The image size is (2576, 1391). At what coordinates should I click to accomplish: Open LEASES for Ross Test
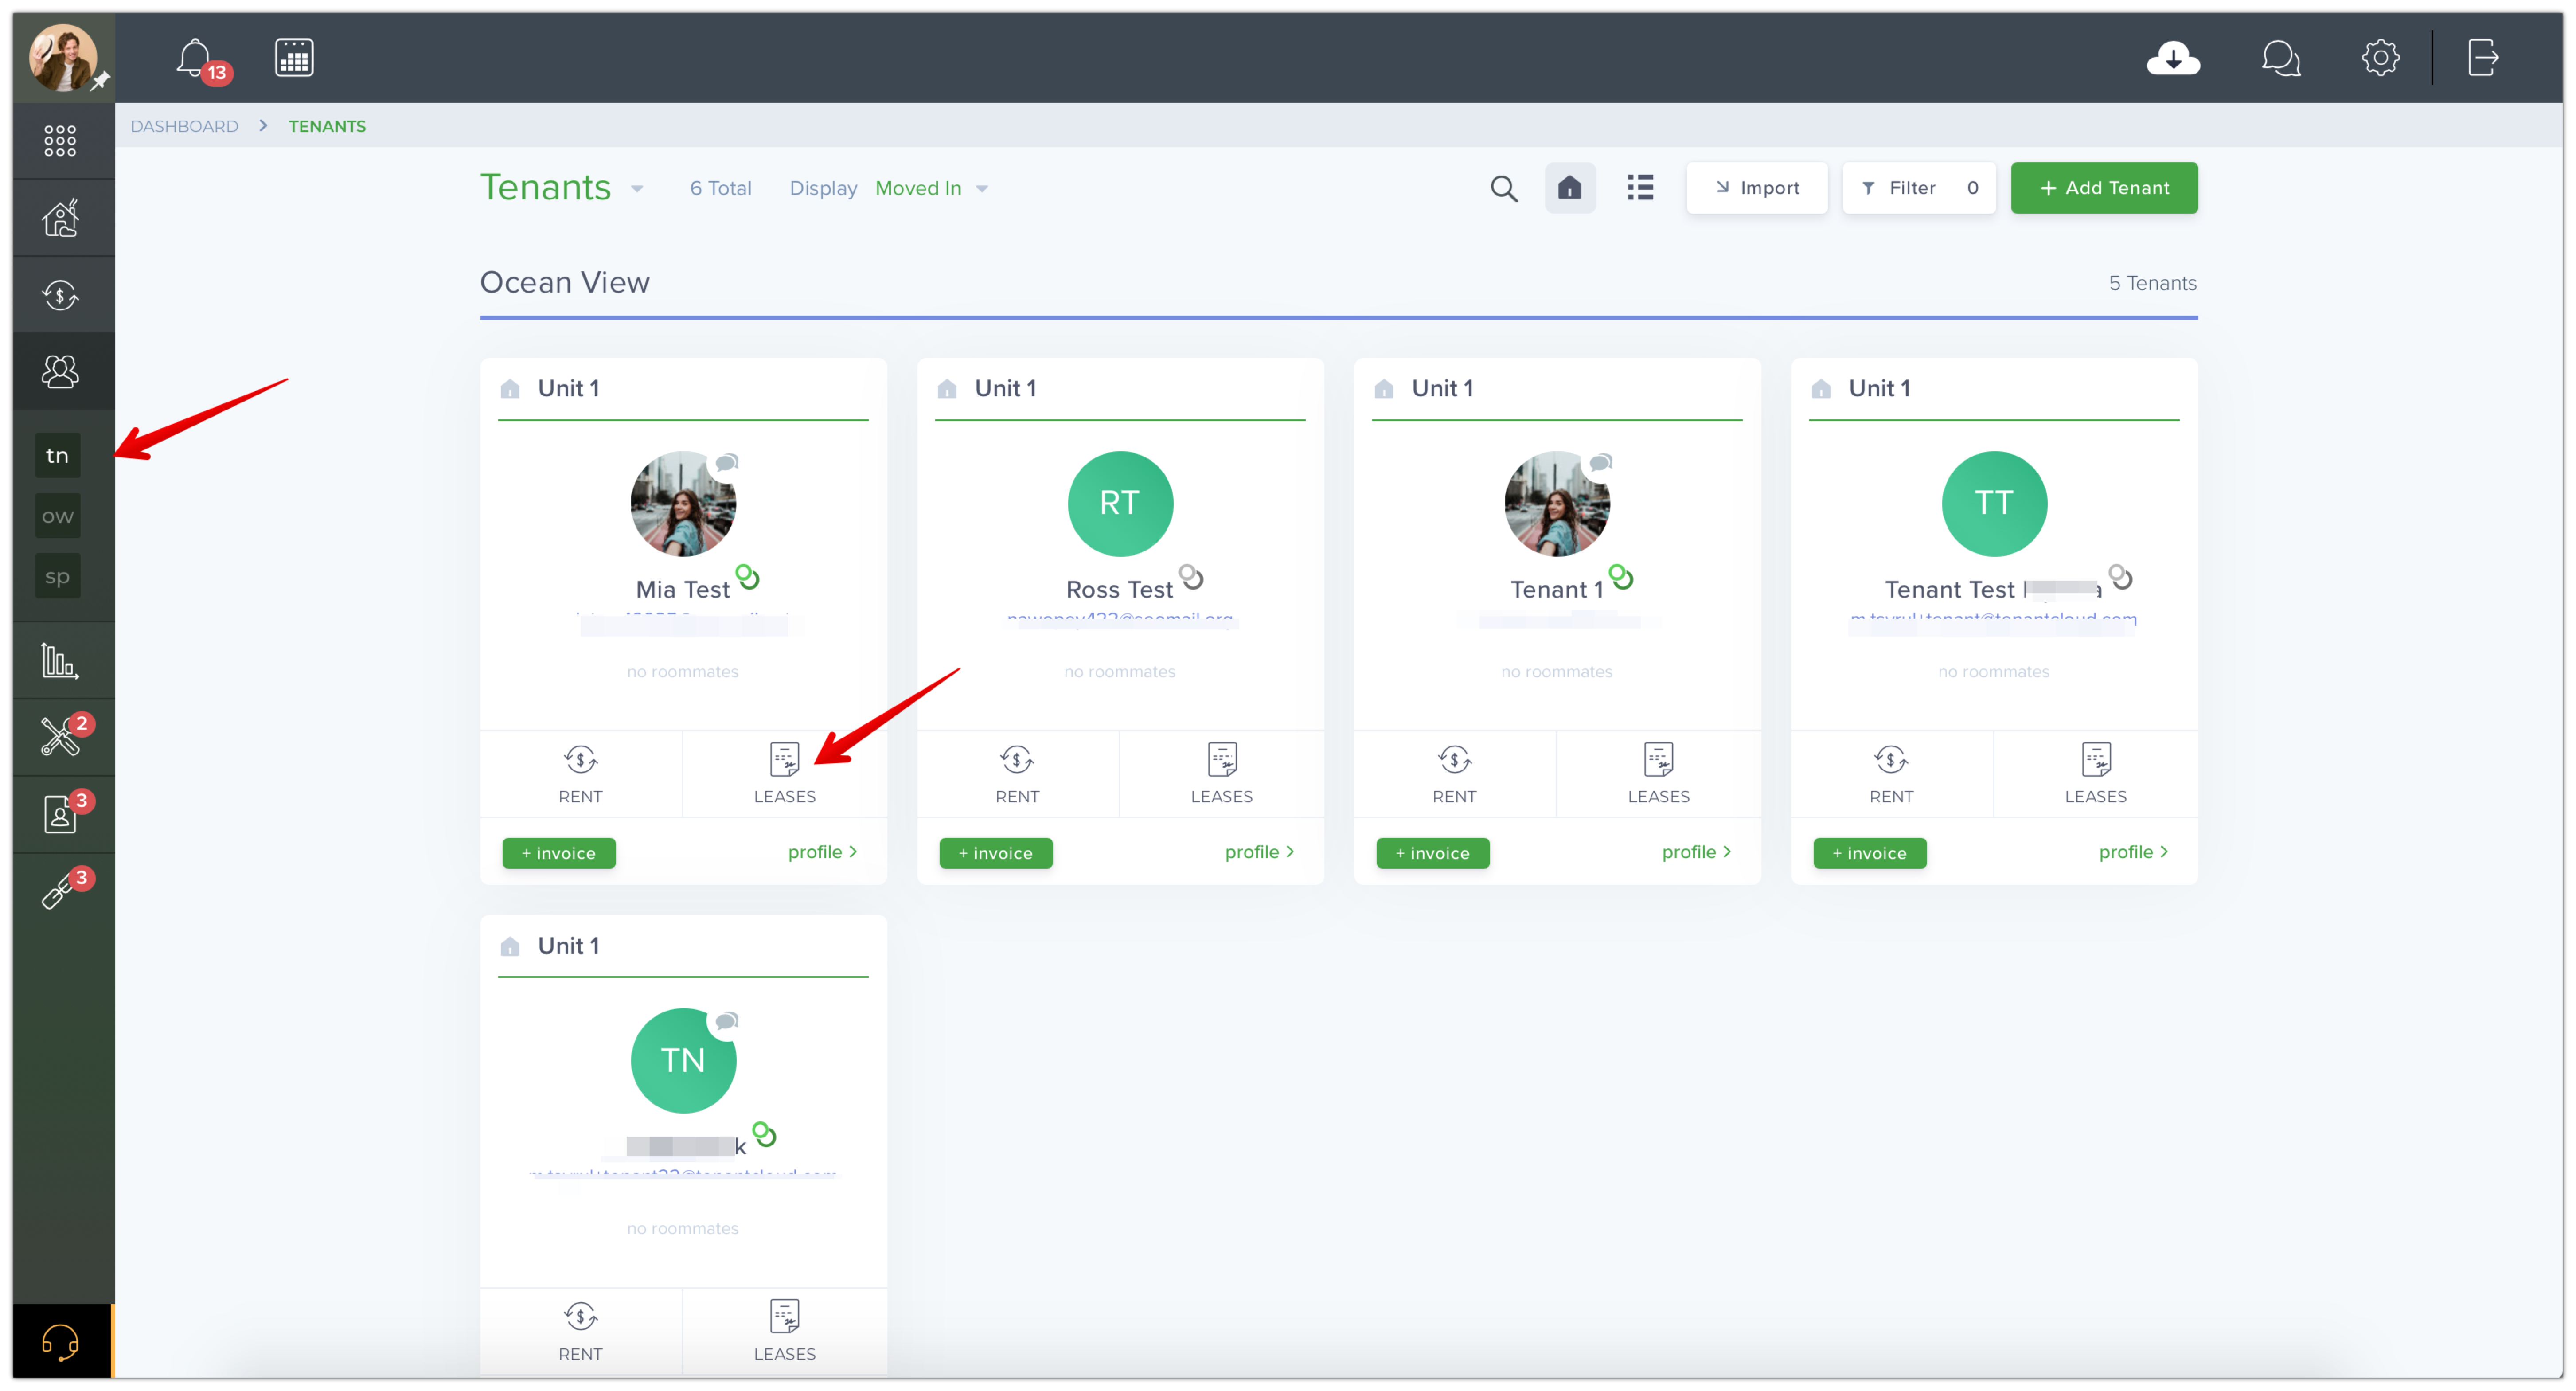[x=1221, y=774]
